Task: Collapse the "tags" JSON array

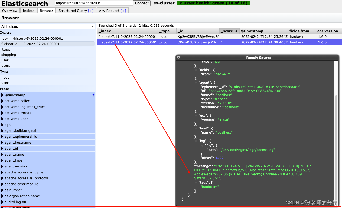Action: pyautogui.click(x=196, y=183)
